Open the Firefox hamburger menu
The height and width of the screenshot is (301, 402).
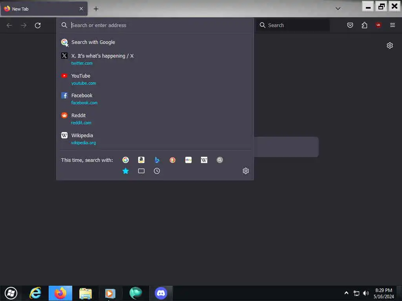click(x=392, y=25)
